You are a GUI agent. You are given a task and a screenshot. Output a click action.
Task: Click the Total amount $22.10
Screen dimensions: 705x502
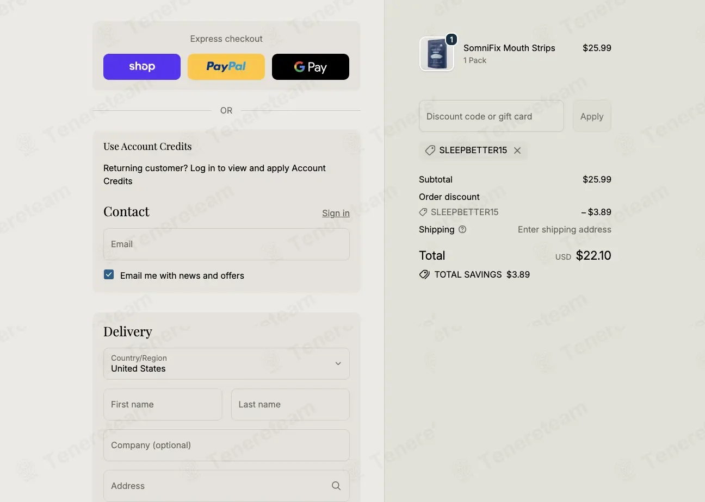[x=593, y=255]
